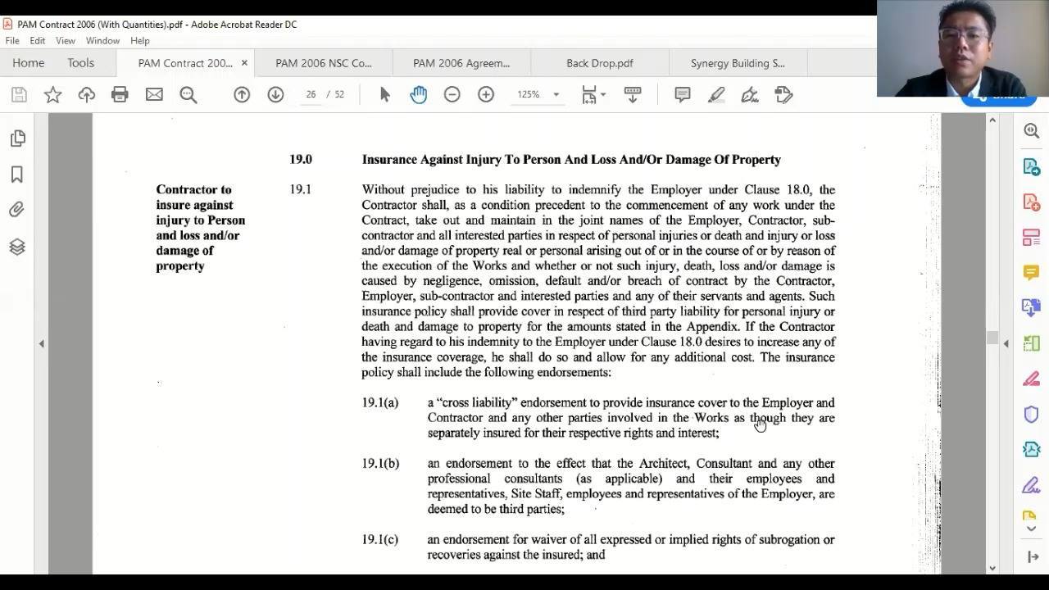Click the clause number '19.1(a)'
The height and width of the screenshot is (590, 1049).
click(380, 403)
